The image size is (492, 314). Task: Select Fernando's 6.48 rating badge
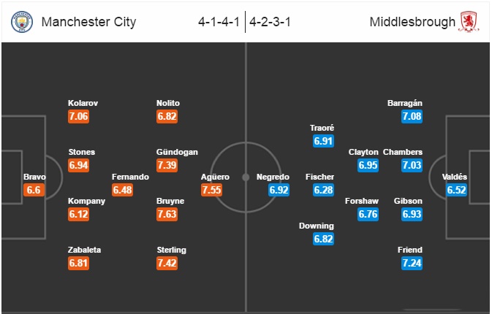click(123, 190)
